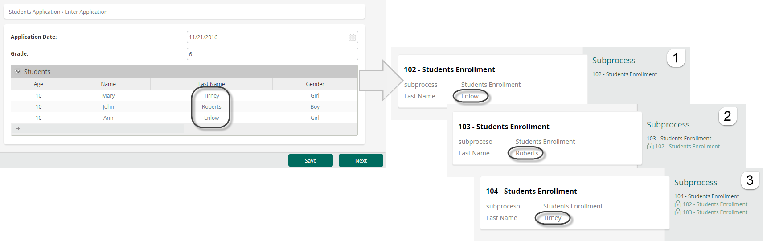Open 104 - Students Enrollment link in panel 3

(x=706, y=196)
